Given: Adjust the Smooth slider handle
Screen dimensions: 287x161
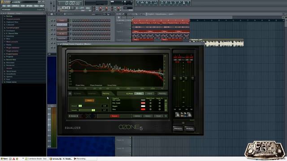Looking at the screenshot, I should (x=93, y=110).
